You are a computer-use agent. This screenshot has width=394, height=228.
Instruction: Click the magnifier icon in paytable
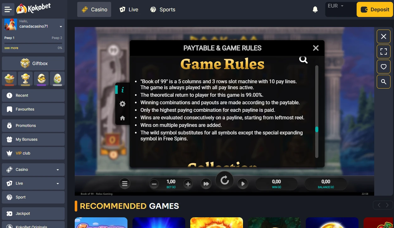pyautogui.click(x=303, y=59)
